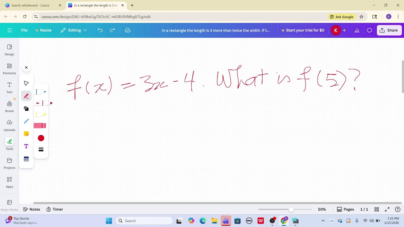This screenshot has height=227, width=404.
Task: Open the Timer
Action: (x=55, y=209)
